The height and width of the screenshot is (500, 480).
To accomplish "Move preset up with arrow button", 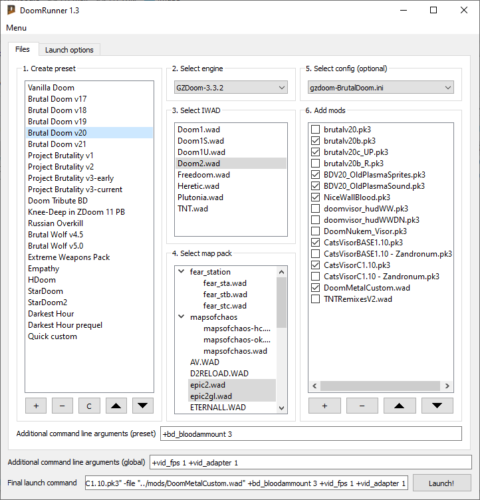I will coord(116,406).
